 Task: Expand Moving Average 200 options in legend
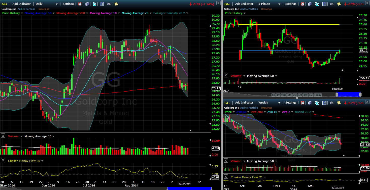[87, 13]
